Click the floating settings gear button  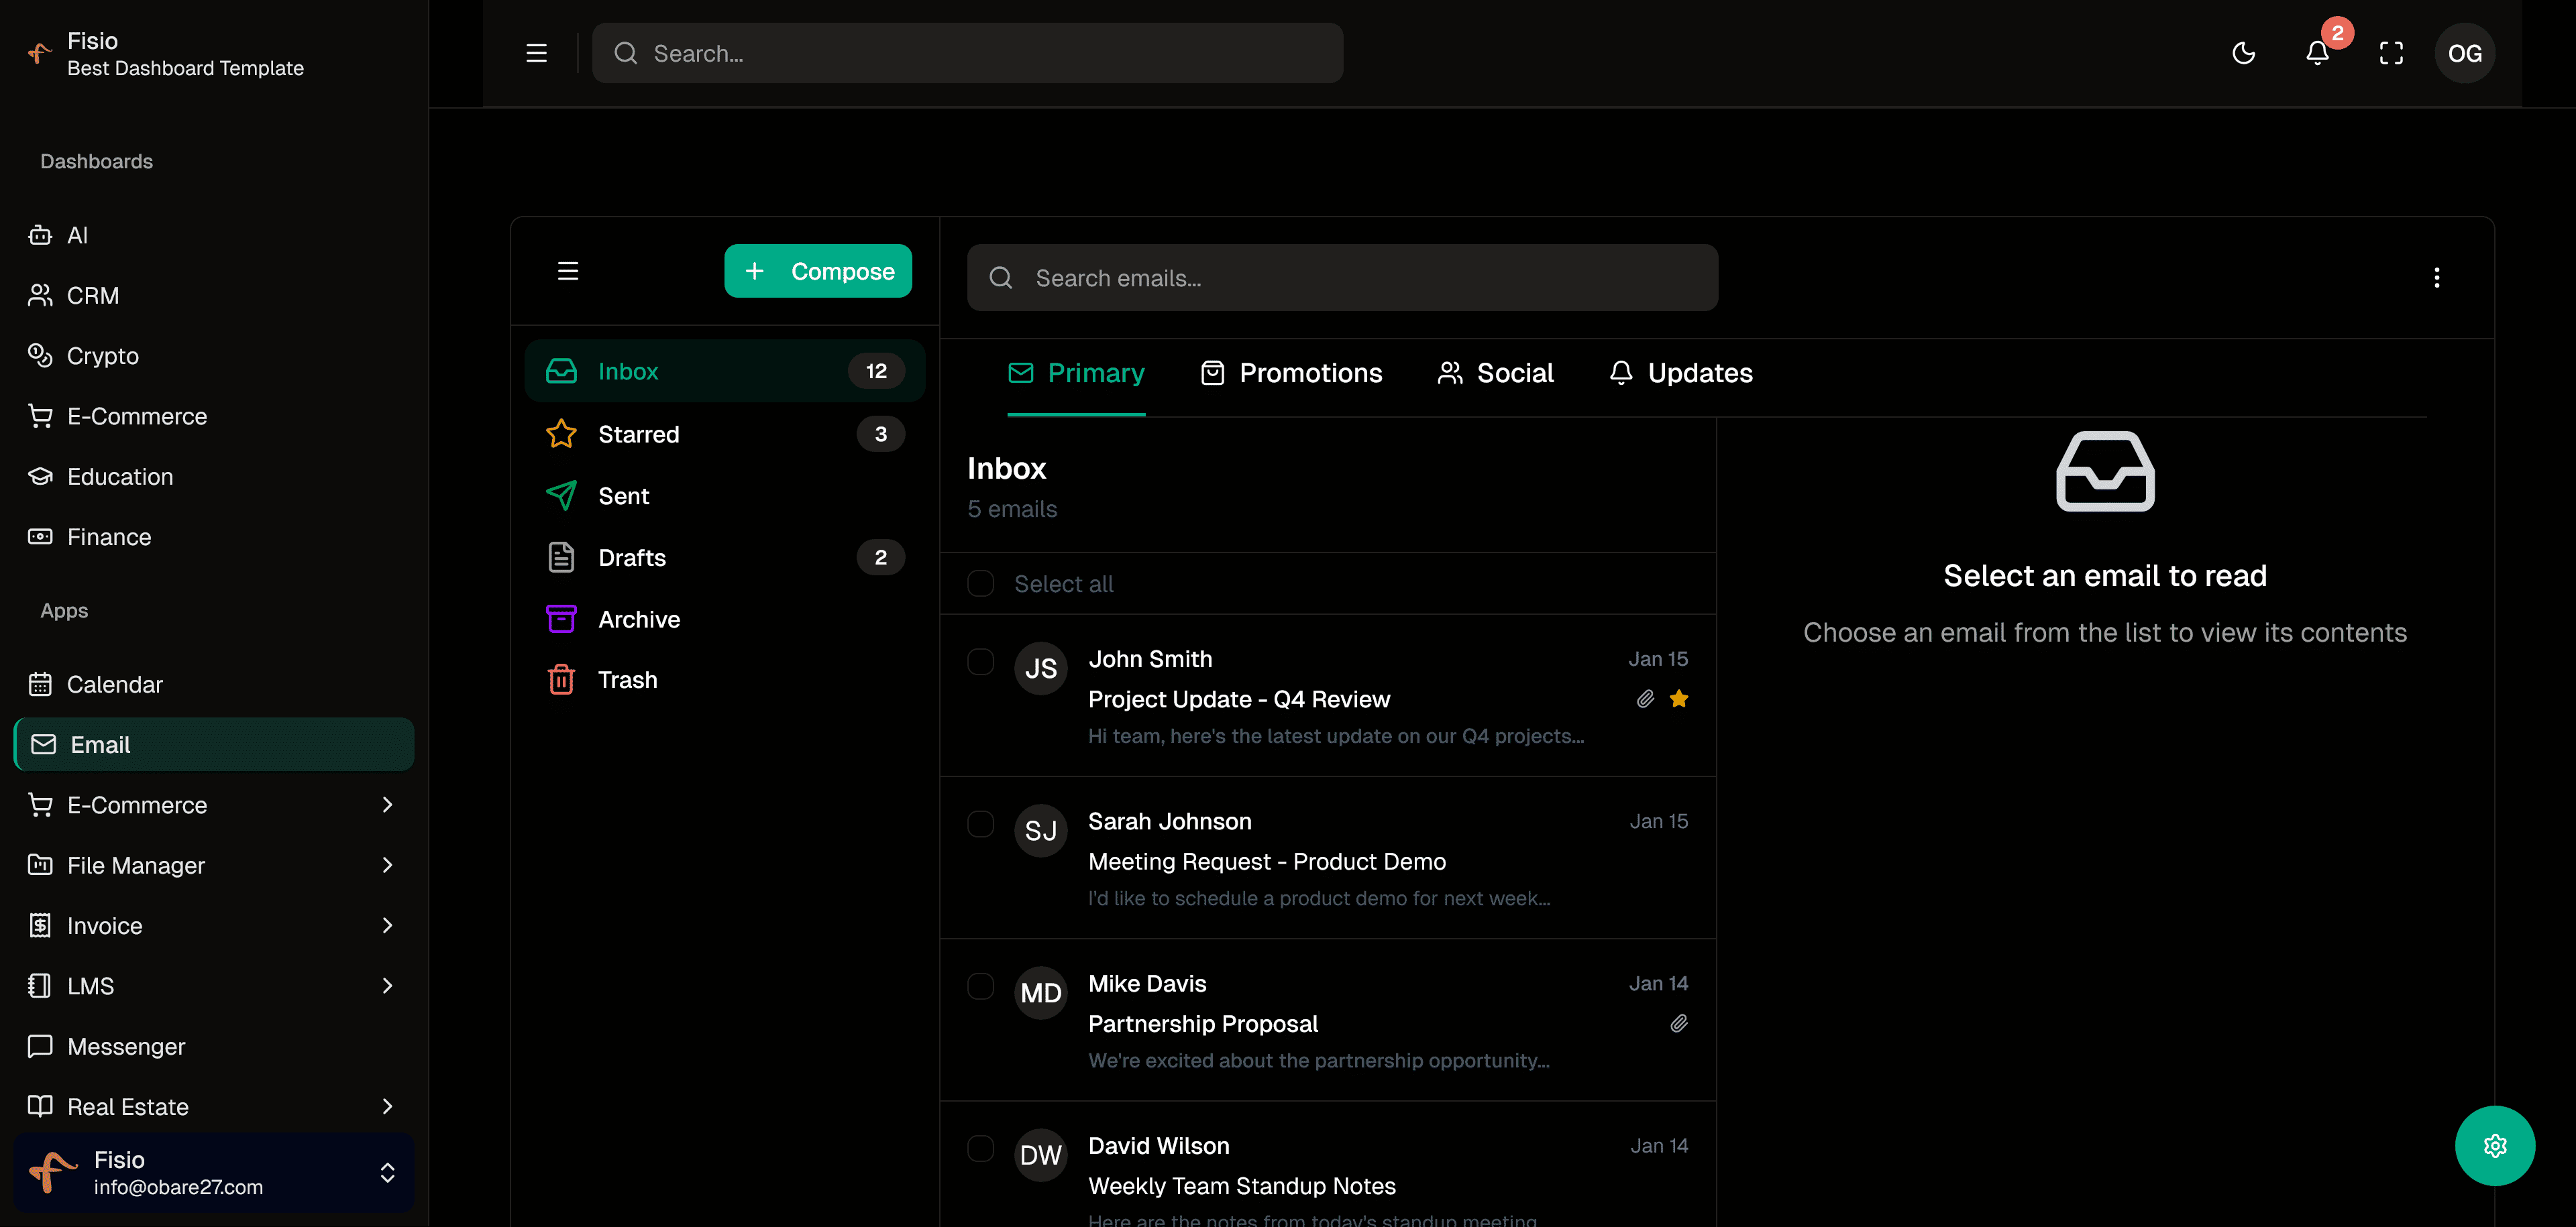tap(2494, 1145)
